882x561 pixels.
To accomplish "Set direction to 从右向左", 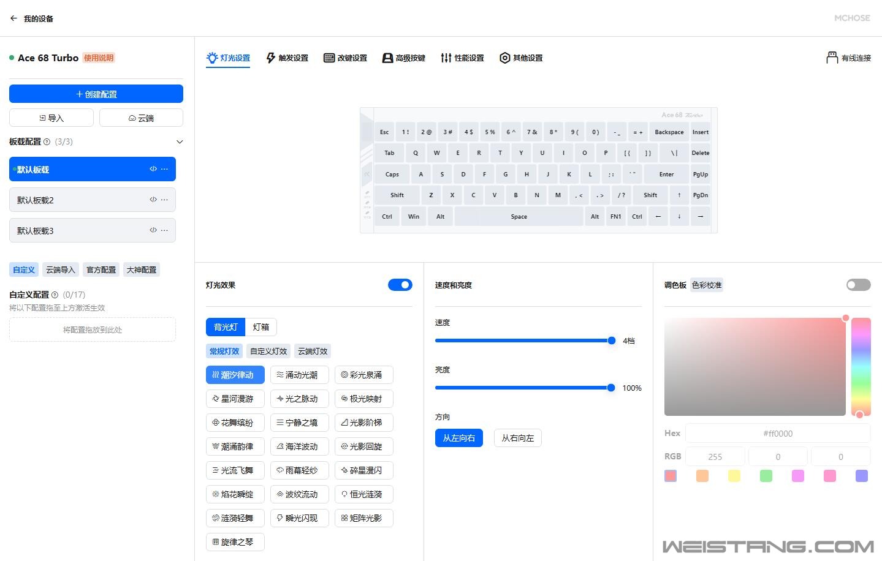I will [x=517, y=438].
